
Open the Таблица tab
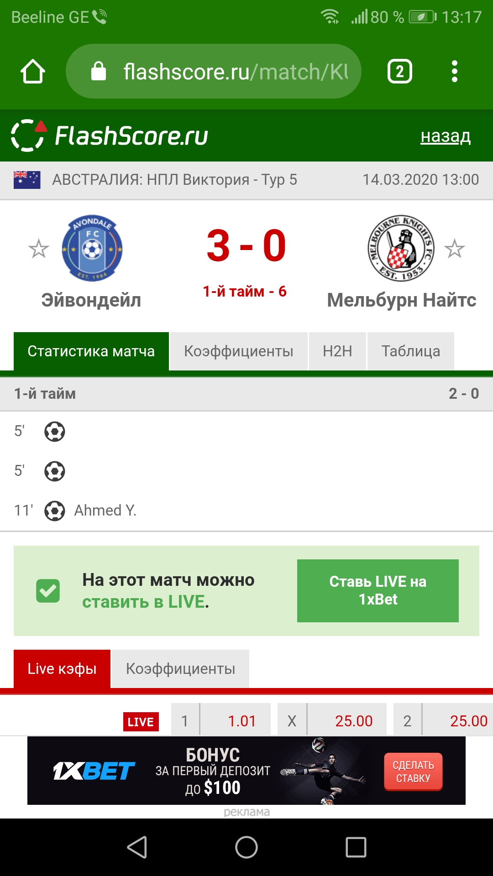click(411, 351)
